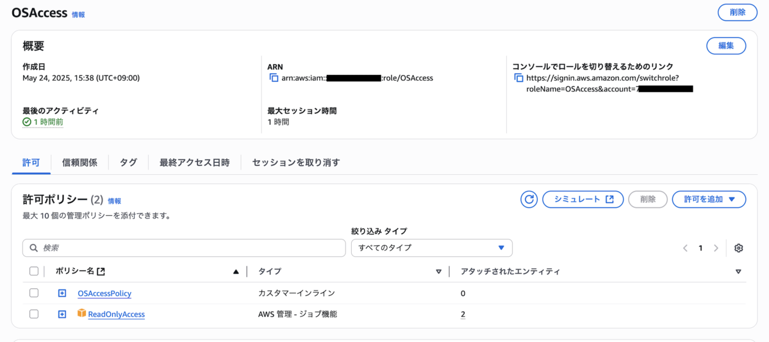Click the ReadOnlyAccess AWS managed policy icon
Image resolution: width=769 pixels, height=342 pixels.
click(x=81, y=313)
